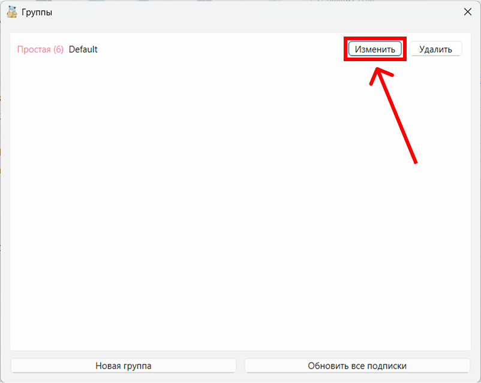
Task: Select the Default group name text
Action: 83,49
